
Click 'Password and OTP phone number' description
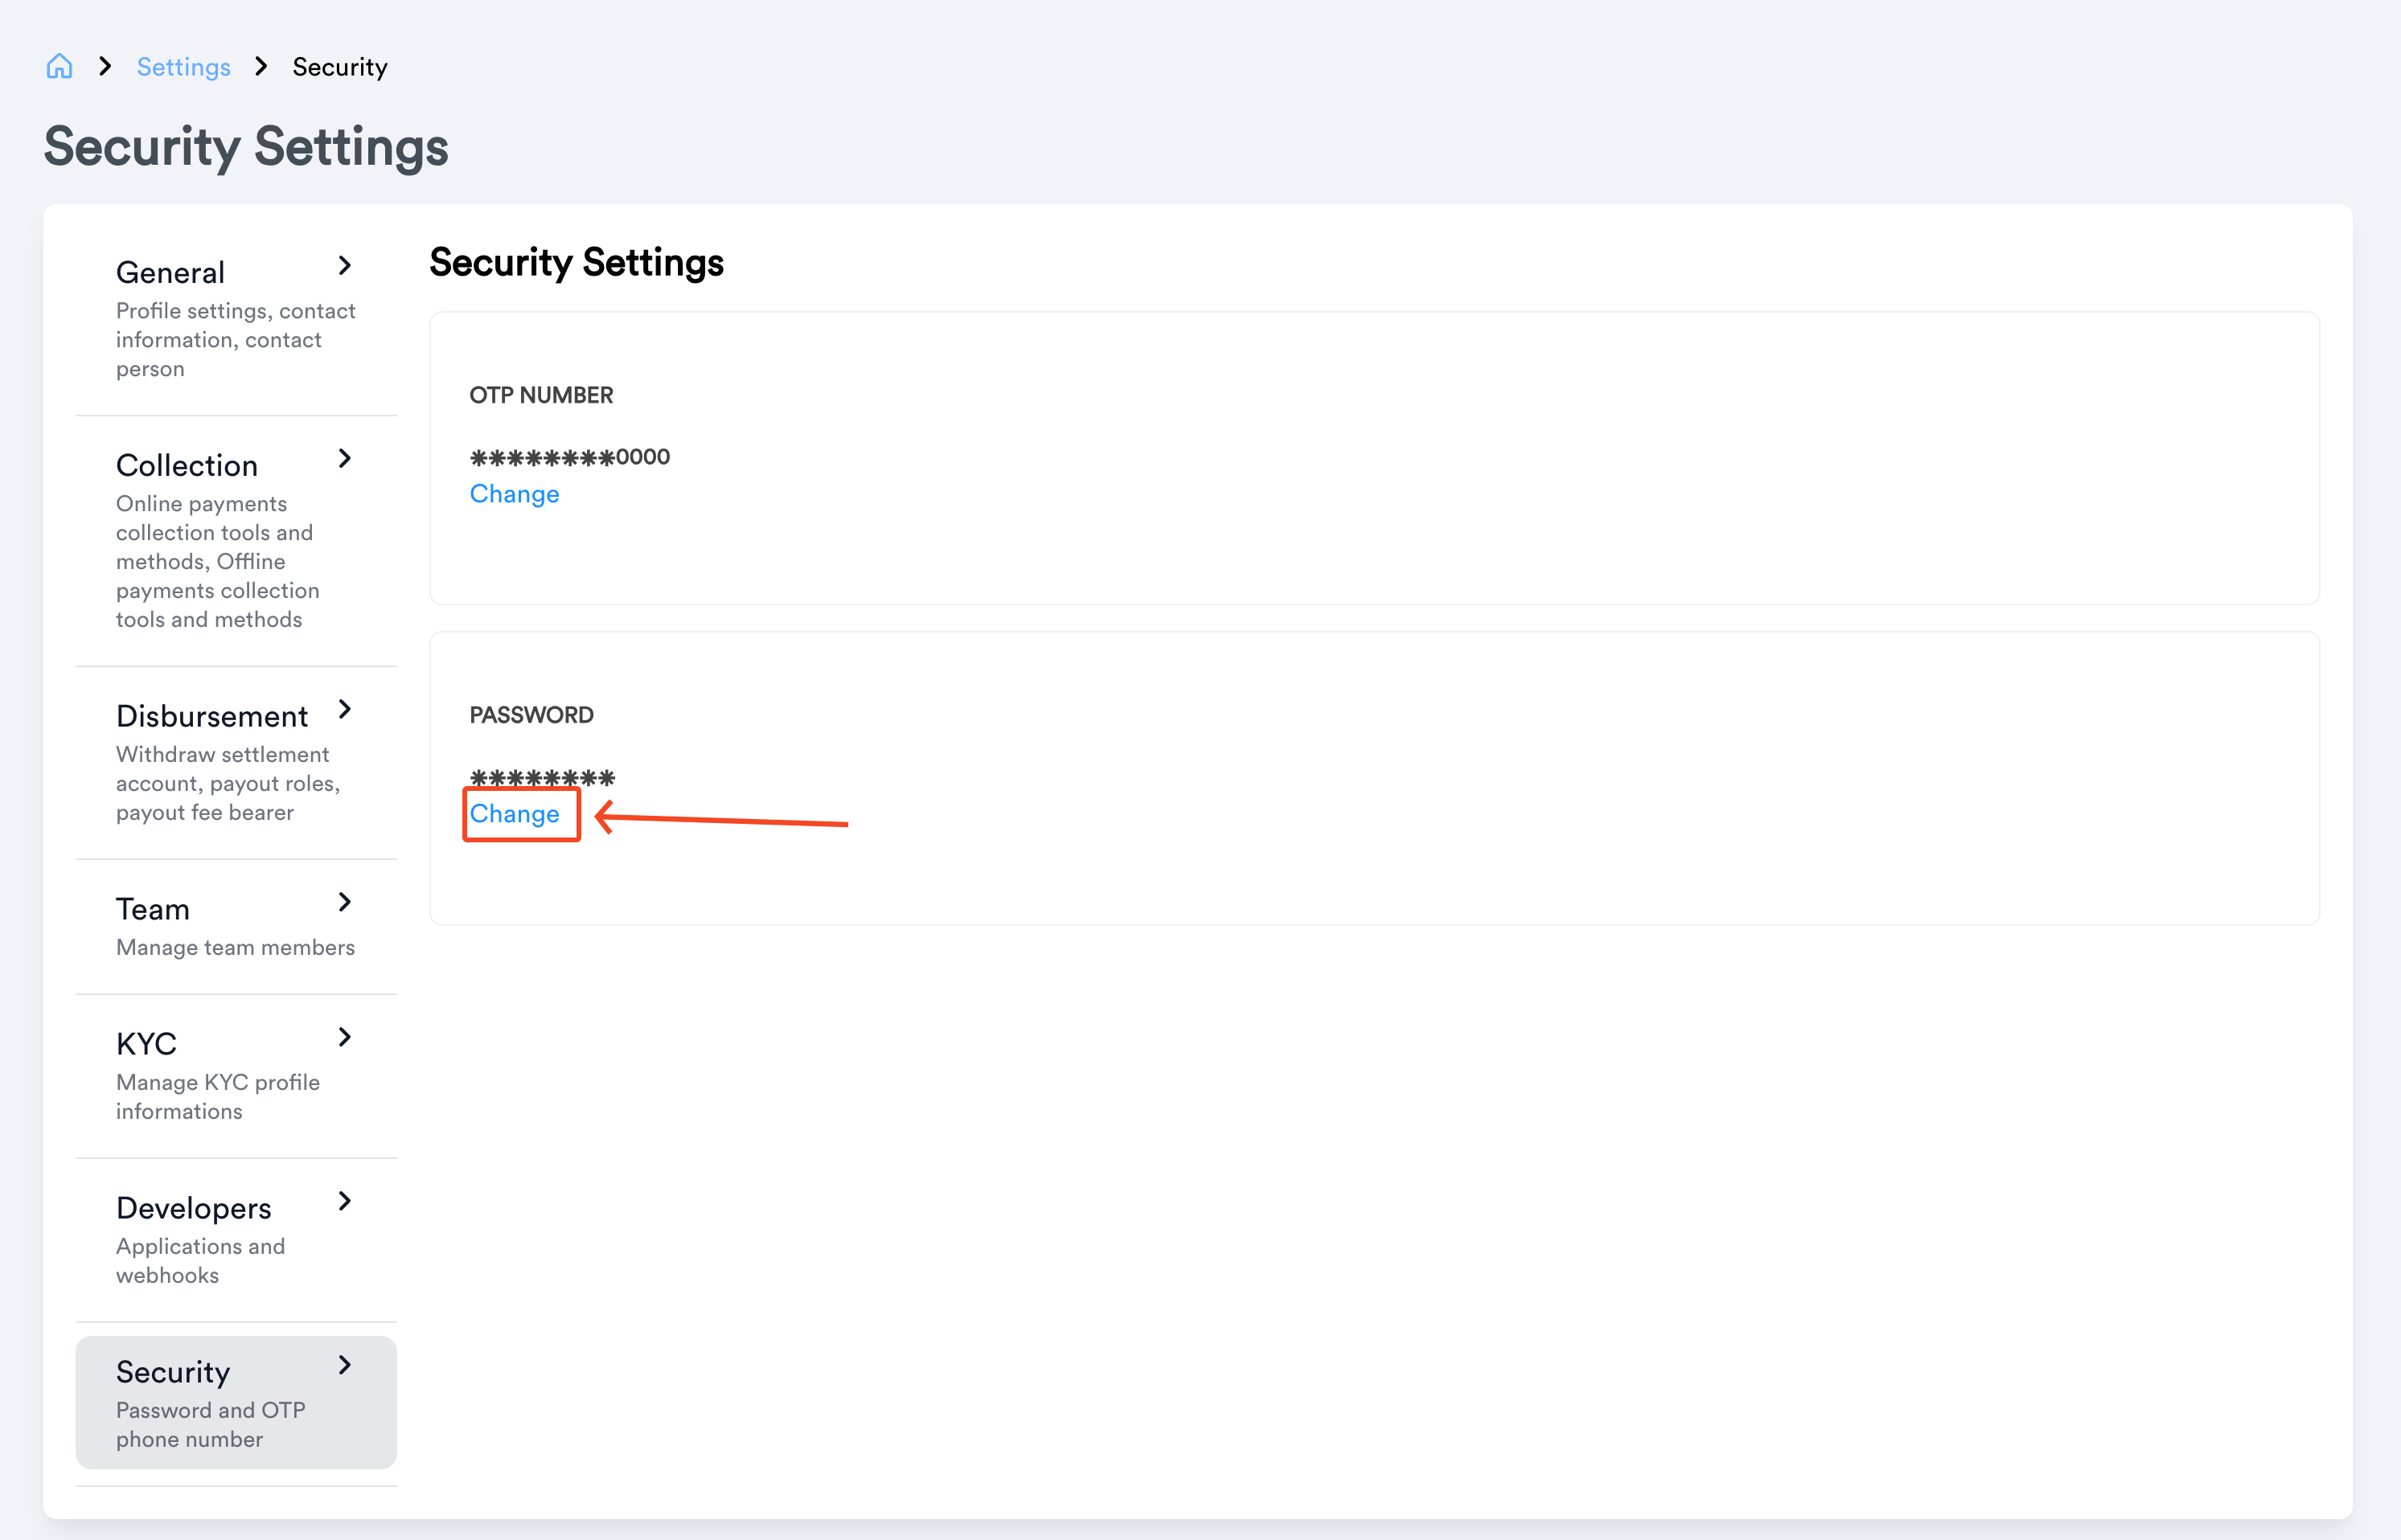210,1425
